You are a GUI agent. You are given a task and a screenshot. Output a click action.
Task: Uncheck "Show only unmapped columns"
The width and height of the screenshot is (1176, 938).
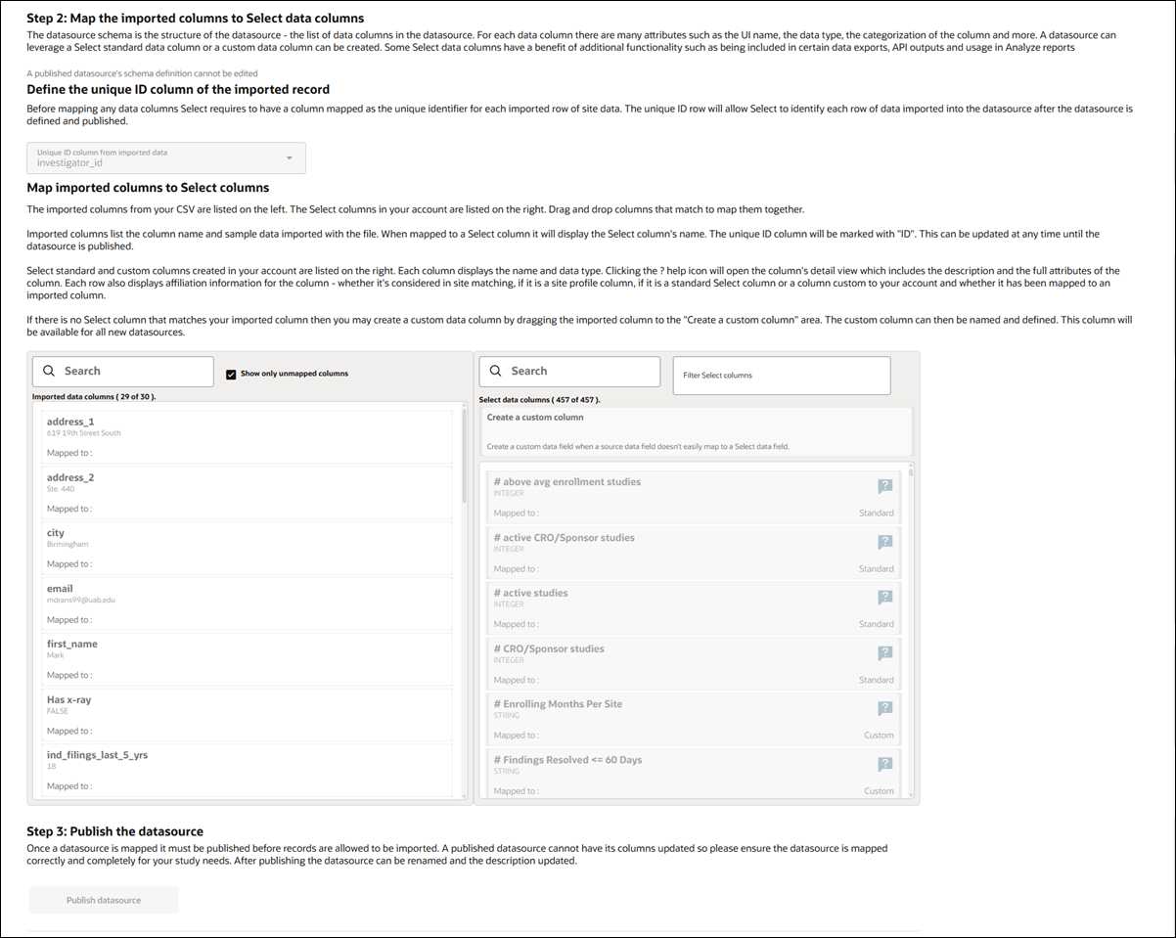coord(231,373)
